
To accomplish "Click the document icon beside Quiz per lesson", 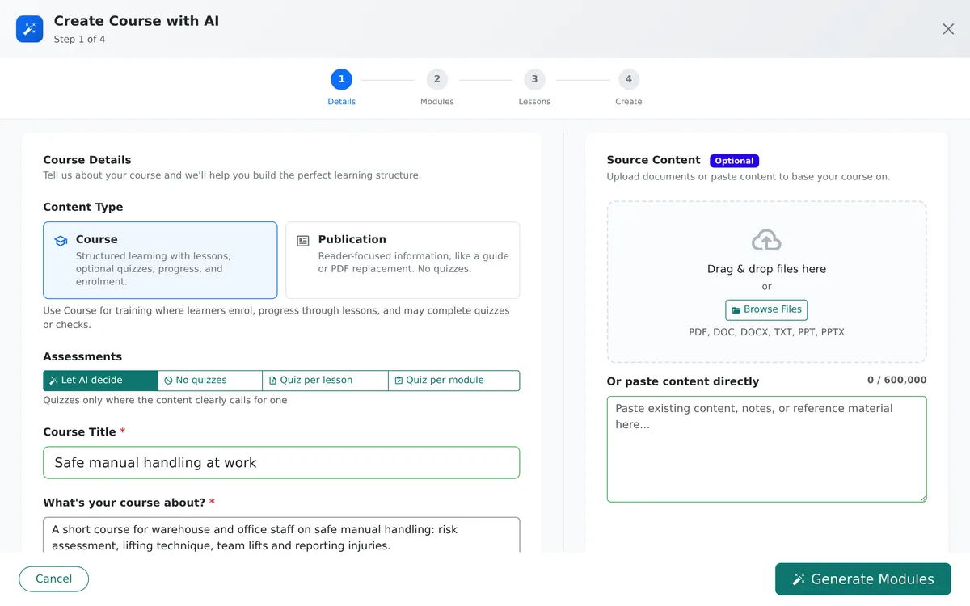I will click(272, 381).
